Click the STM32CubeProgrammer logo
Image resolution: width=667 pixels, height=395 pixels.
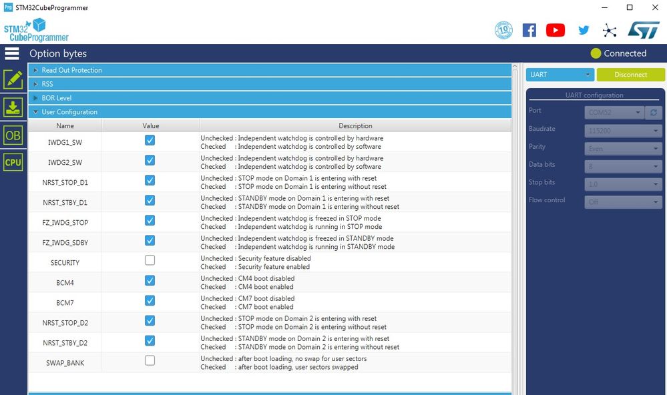36,30
